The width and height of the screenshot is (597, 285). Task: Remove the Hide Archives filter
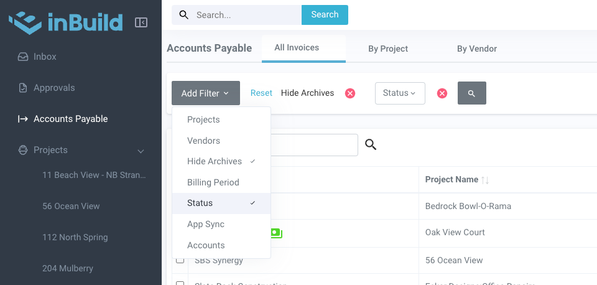[350, 93]
